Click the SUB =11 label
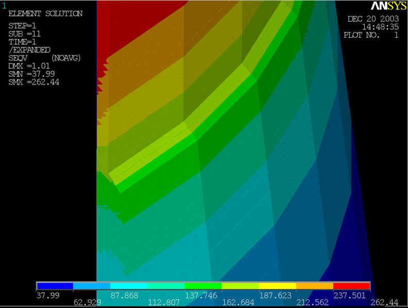Viewport: 408px width, 308px height. [x=24, y=34]
